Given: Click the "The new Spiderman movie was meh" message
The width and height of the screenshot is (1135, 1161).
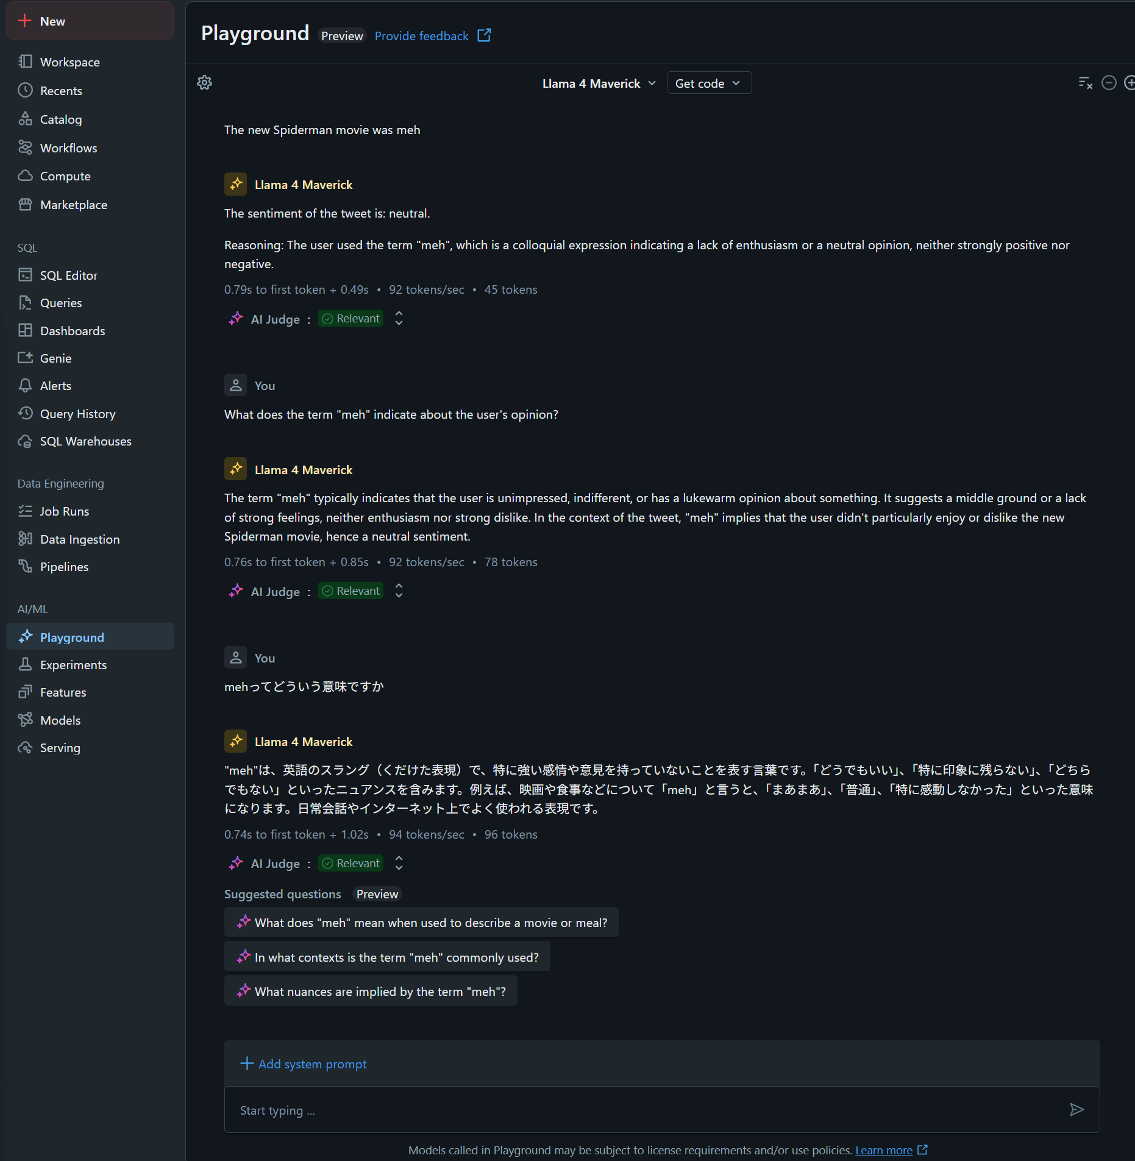Looking at the screenshot, I should point(322,130).
